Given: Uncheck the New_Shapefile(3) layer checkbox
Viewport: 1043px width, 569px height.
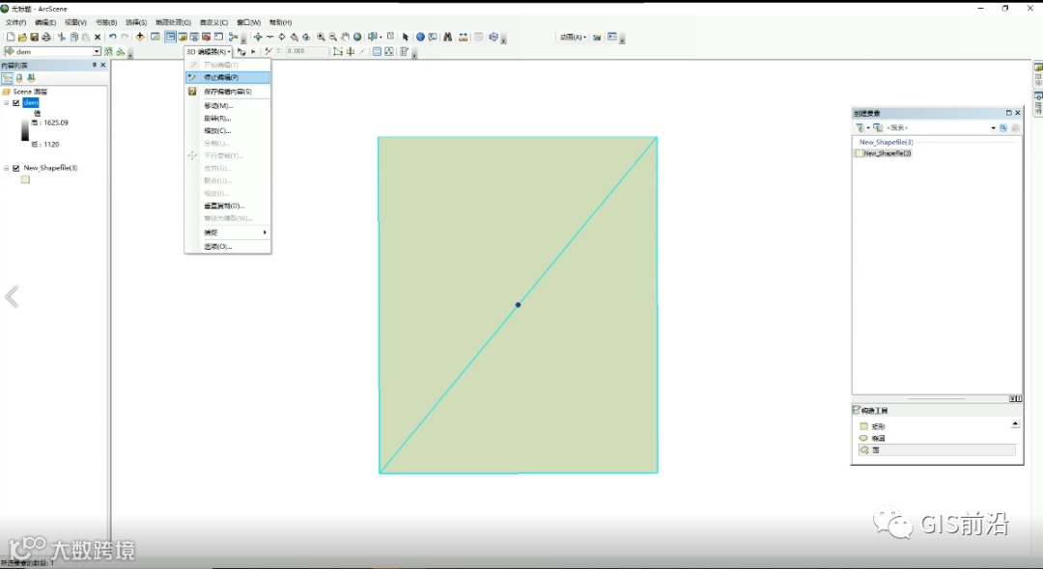Looking at the screenshot, I should pos(16,168).
